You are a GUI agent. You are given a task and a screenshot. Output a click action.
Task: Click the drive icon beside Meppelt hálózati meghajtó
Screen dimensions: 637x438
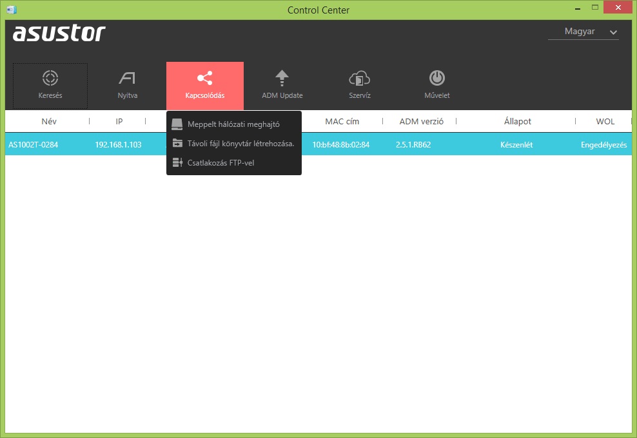click(177, 124)
